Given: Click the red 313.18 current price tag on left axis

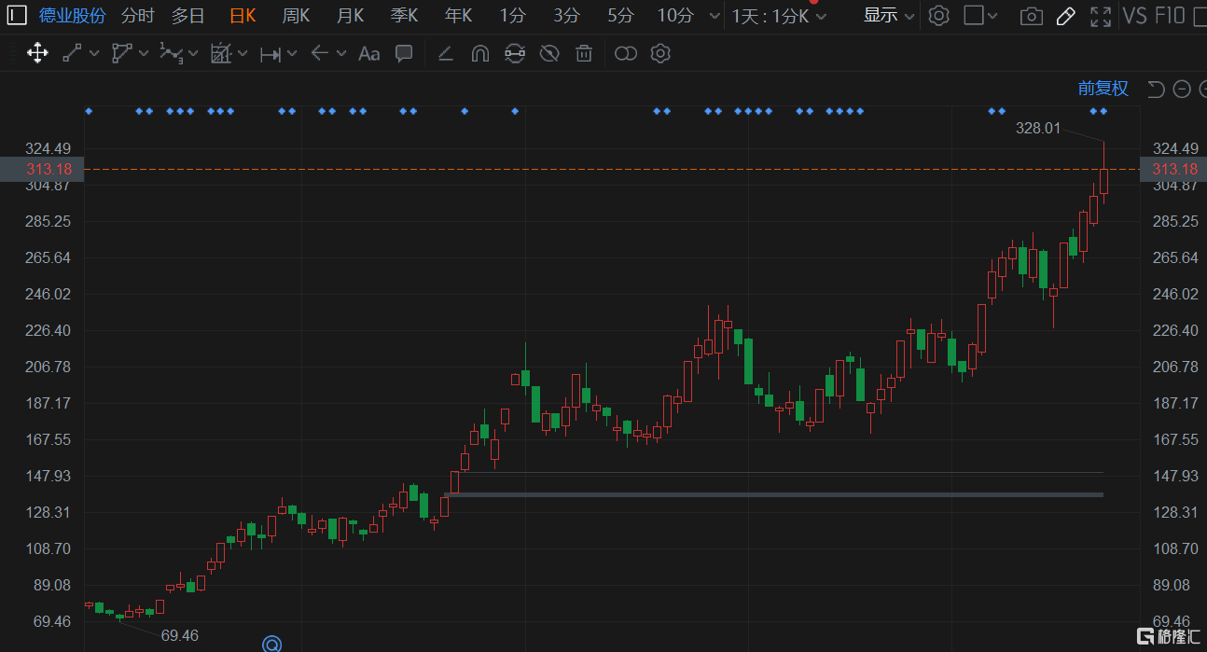Looking at the screenshot, I should (x=42, y=169).
